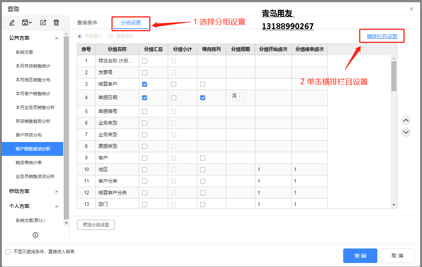Select the 层级显示 radio button
Screen dimensions: 422x267
coord(111,36)
